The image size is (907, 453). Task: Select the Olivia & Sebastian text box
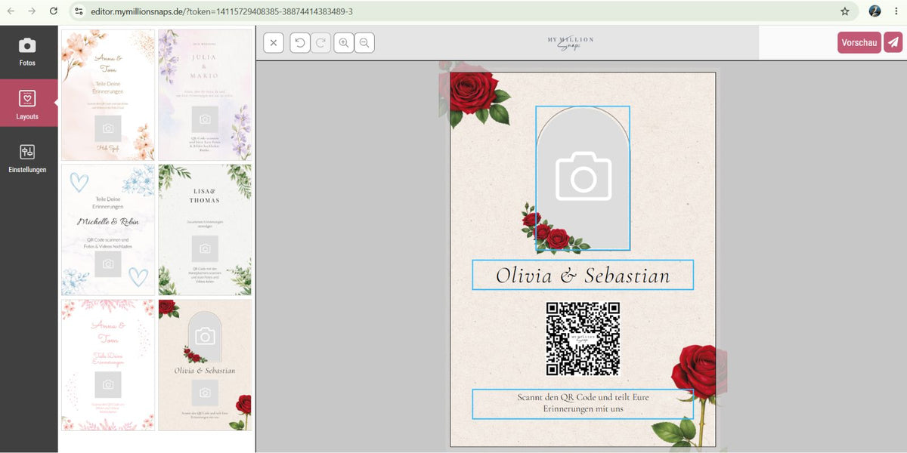(x=583, y=275)
